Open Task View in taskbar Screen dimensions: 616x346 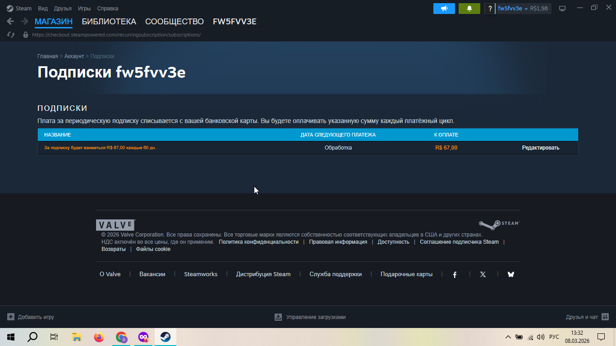54,337
